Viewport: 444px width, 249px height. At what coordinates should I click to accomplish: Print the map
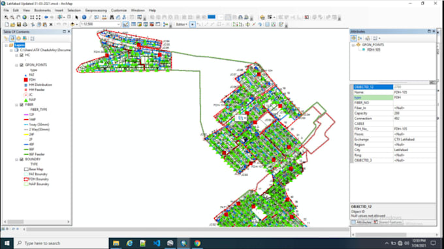pyautogui.click(x=25, y=25)
